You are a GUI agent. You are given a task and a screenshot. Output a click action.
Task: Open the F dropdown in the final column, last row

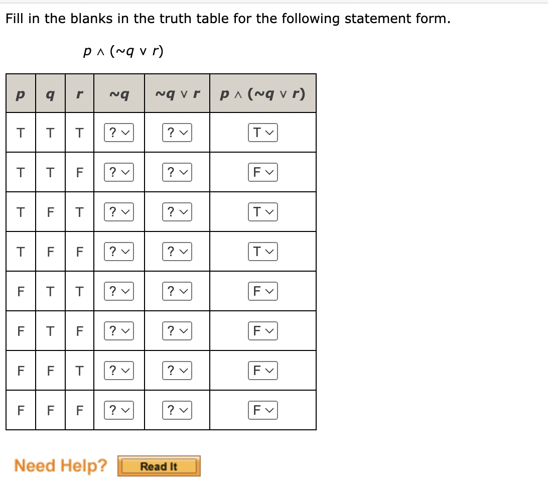tap(263, 410)
